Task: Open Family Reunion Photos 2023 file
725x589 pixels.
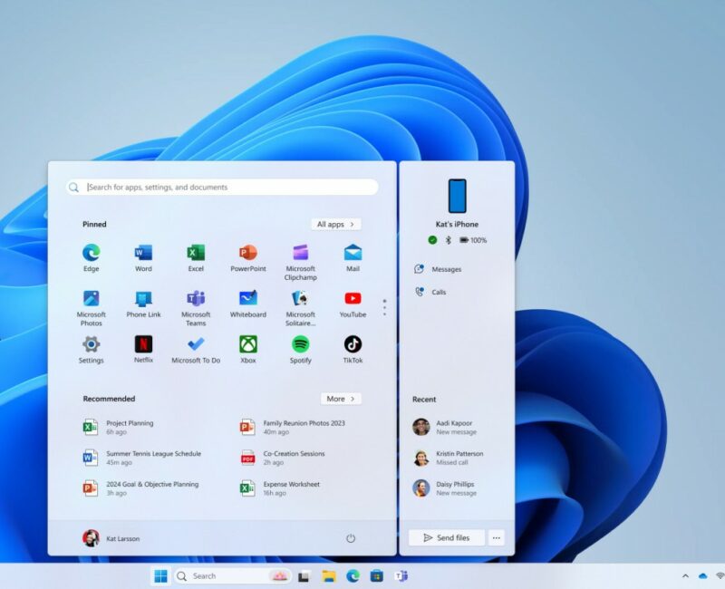Action: (x=292, y=427)
